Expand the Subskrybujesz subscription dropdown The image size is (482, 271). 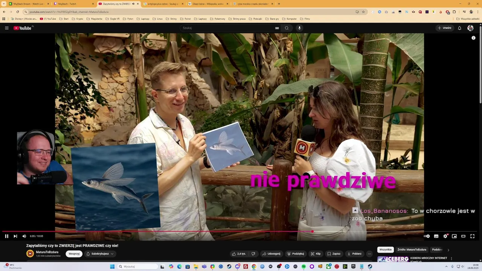(x=100, y=254)
